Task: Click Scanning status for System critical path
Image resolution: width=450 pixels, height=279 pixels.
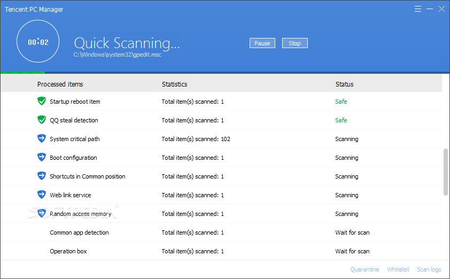Action: (347, 139)
